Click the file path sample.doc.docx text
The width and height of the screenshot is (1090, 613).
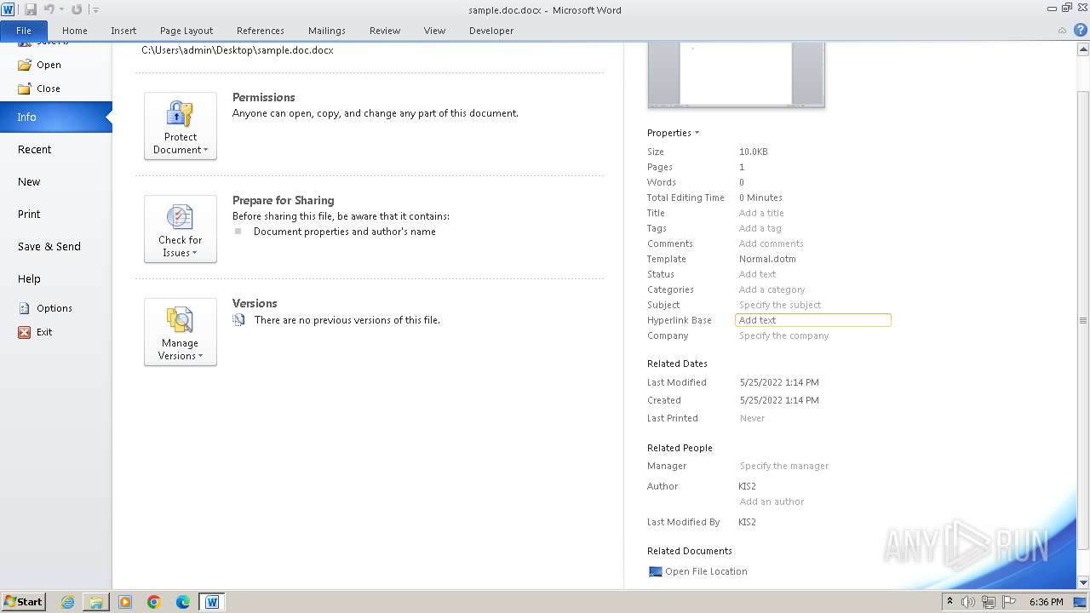point(237,50)
